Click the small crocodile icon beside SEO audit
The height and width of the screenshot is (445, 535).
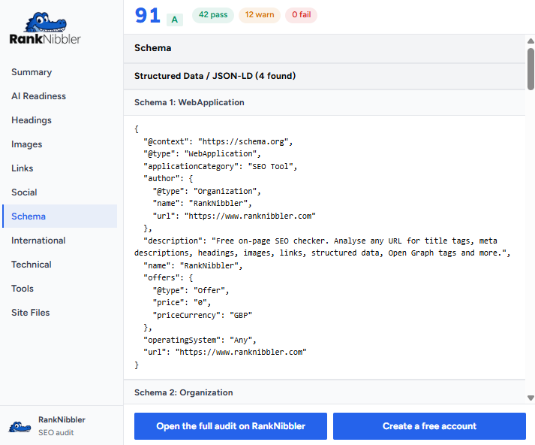(20, 426)
